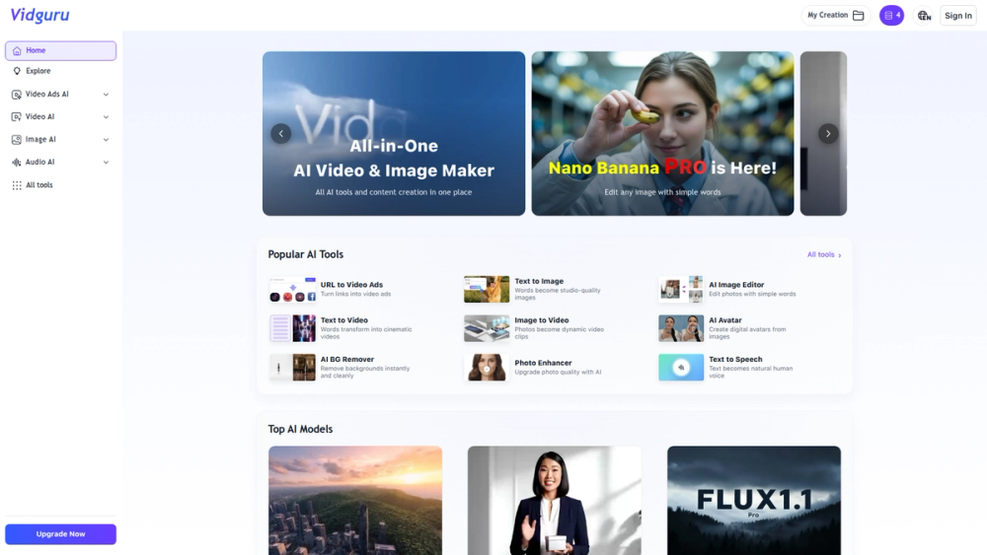The image size is (987, 555).
Task: Click the Upgrade Now button
Action: 60,533
